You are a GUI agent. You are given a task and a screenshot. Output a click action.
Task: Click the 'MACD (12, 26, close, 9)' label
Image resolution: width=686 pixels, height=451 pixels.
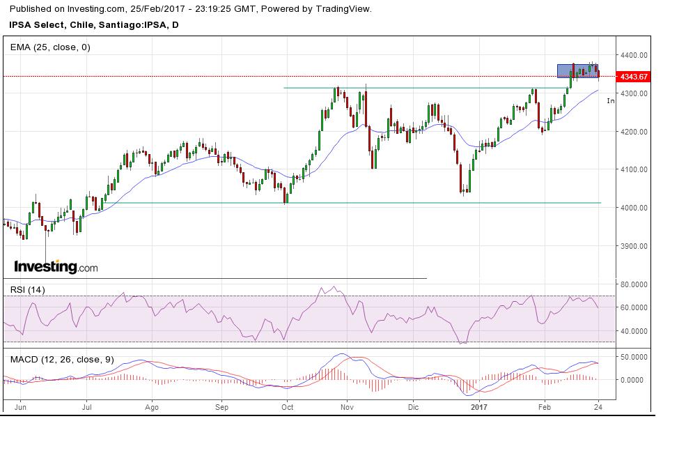pyautogui.click(x=62, y=360)
